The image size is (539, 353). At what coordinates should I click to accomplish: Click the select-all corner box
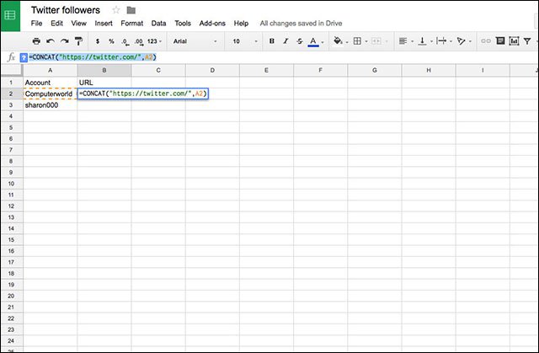[x=11, y=70]
